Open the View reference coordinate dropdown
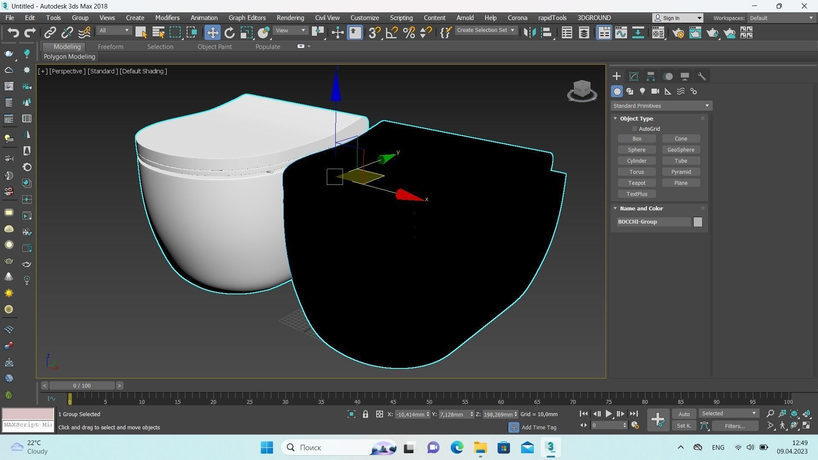Viewport: 818px width, 460px height. [x=291, y=30]
